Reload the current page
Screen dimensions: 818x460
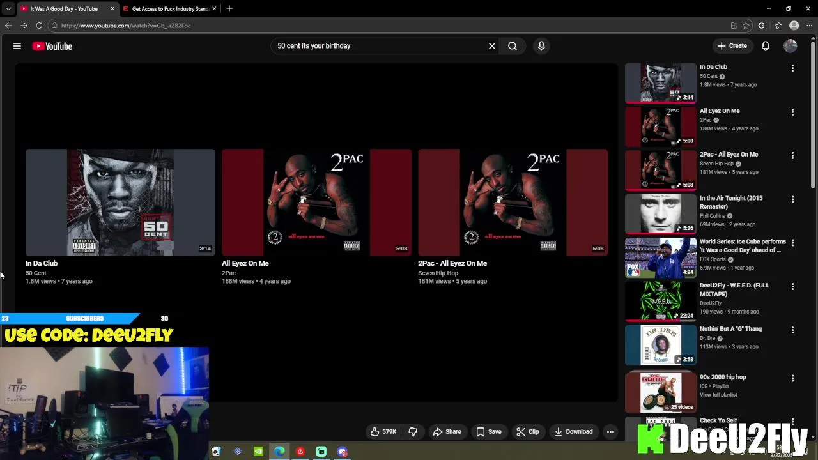pos(39,26)
